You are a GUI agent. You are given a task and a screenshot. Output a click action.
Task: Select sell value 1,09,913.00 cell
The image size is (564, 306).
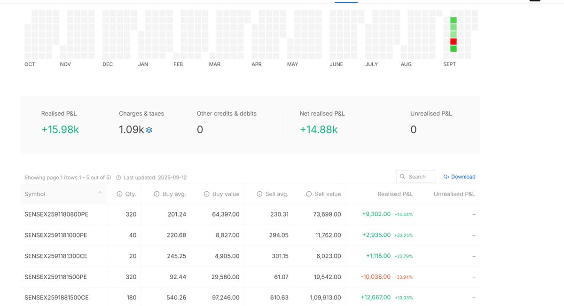(325, 298)
